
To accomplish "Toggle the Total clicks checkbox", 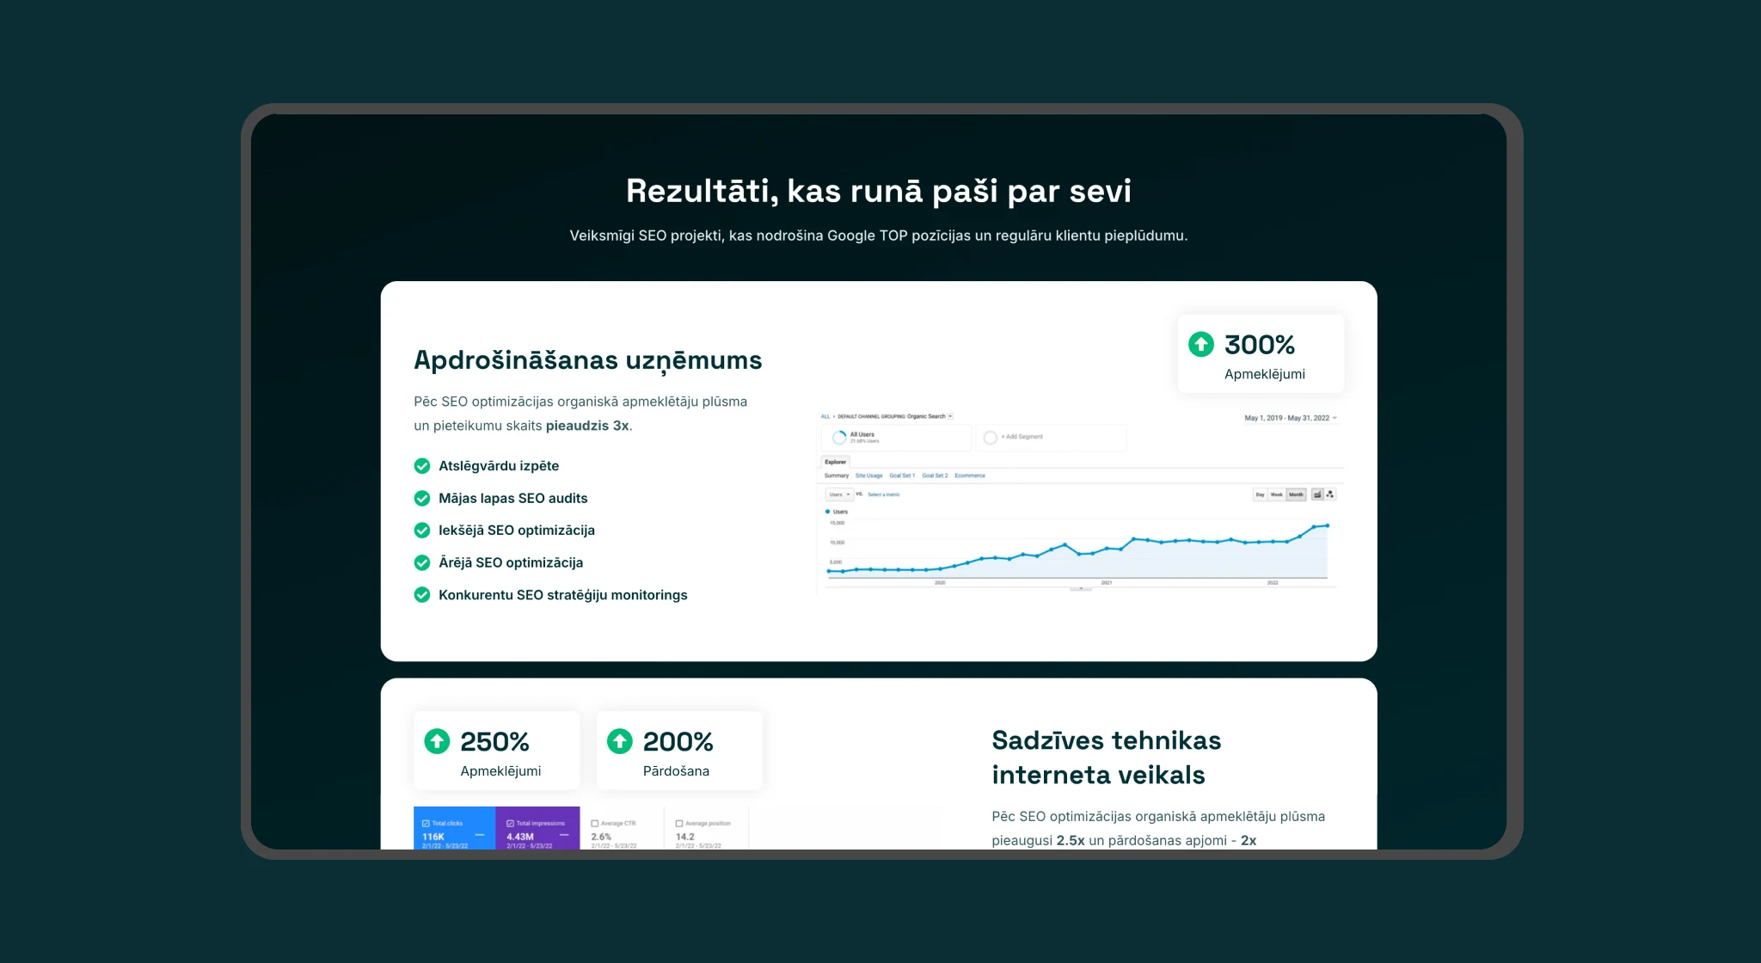I will click(x=426, y=823).
